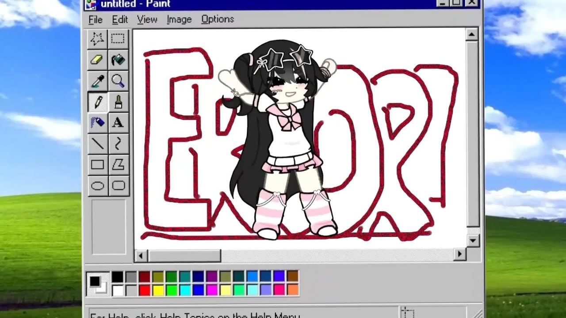Choose the white palette swatch
566x318 pixels.
(x=118, y=290)
